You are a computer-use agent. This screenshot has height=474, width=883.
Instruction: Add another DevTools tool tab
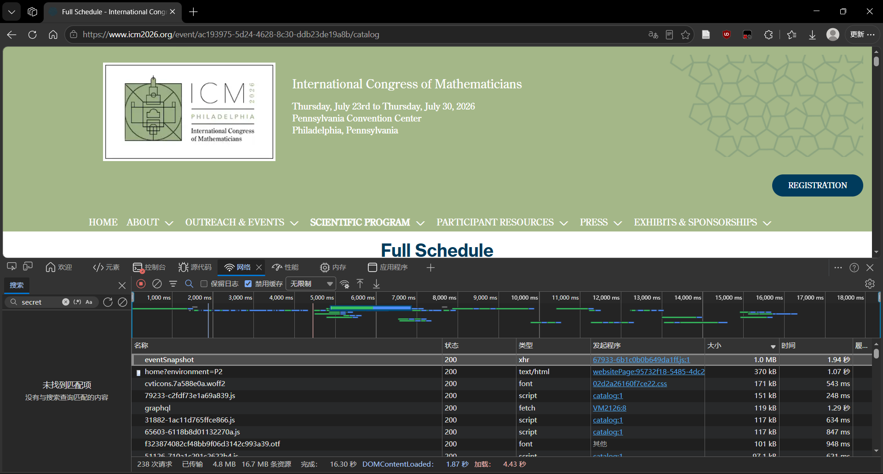click(430, 267)
